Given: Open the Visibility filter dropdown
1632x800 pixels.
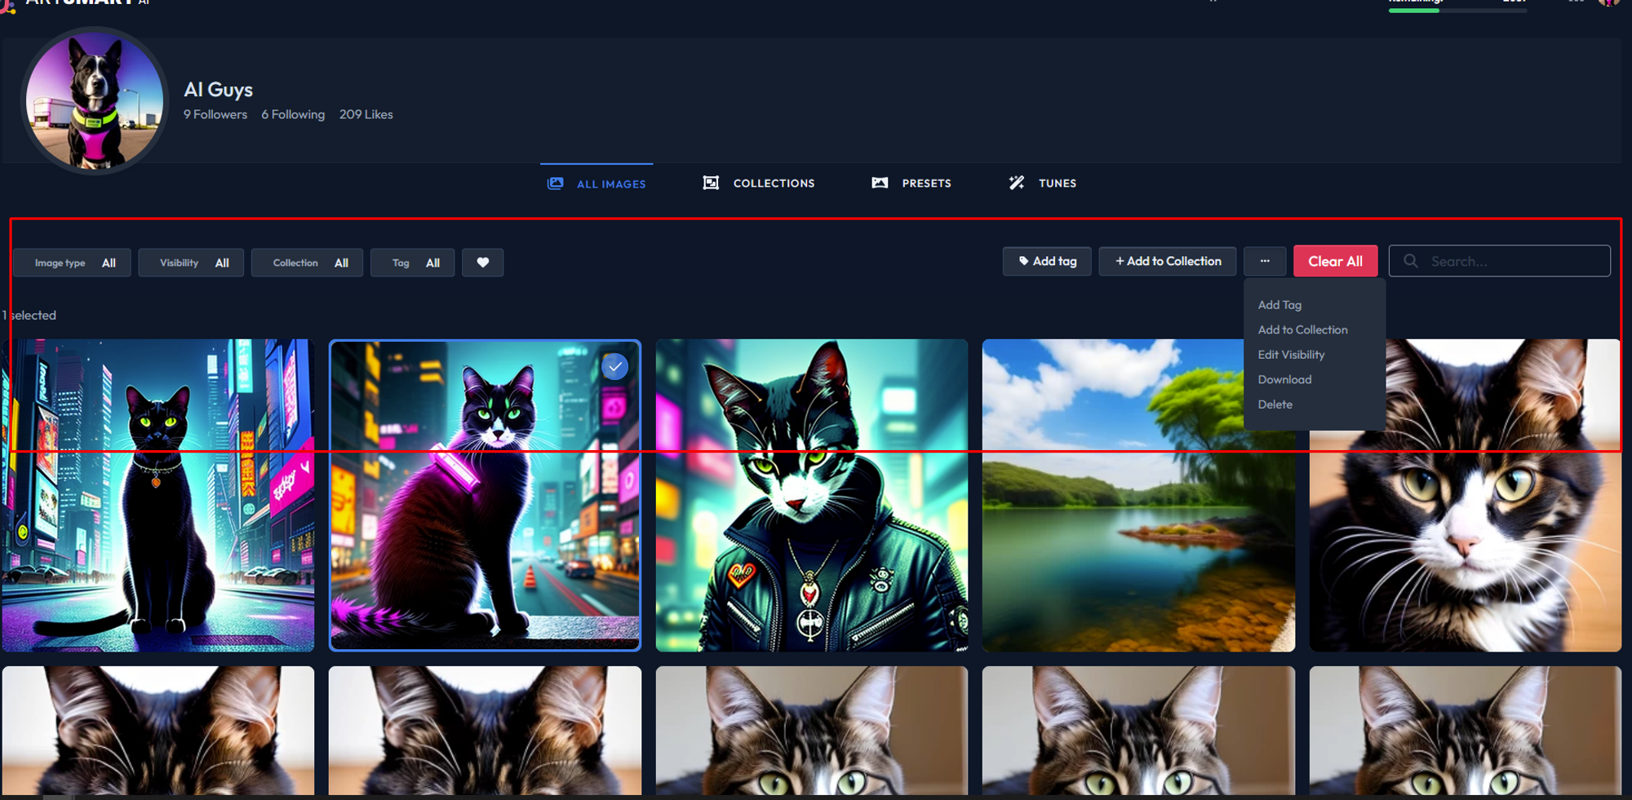Looking at the screenshot, I should coord(191,263).
